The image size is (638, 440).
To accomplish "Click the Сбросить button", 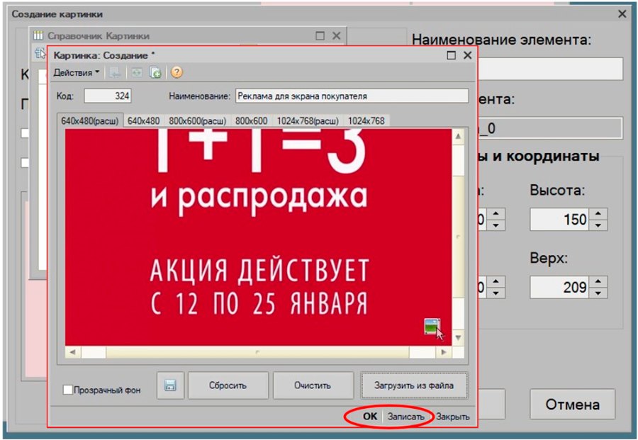I will [x=228, y=385].
